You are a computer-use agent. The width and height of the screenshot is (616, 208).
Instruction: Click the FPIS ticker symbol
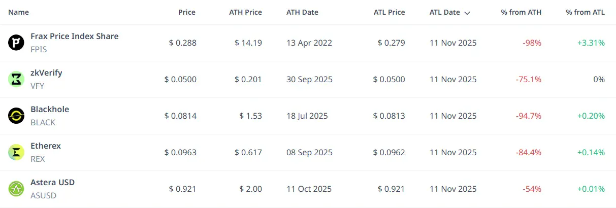coord(39,50)
